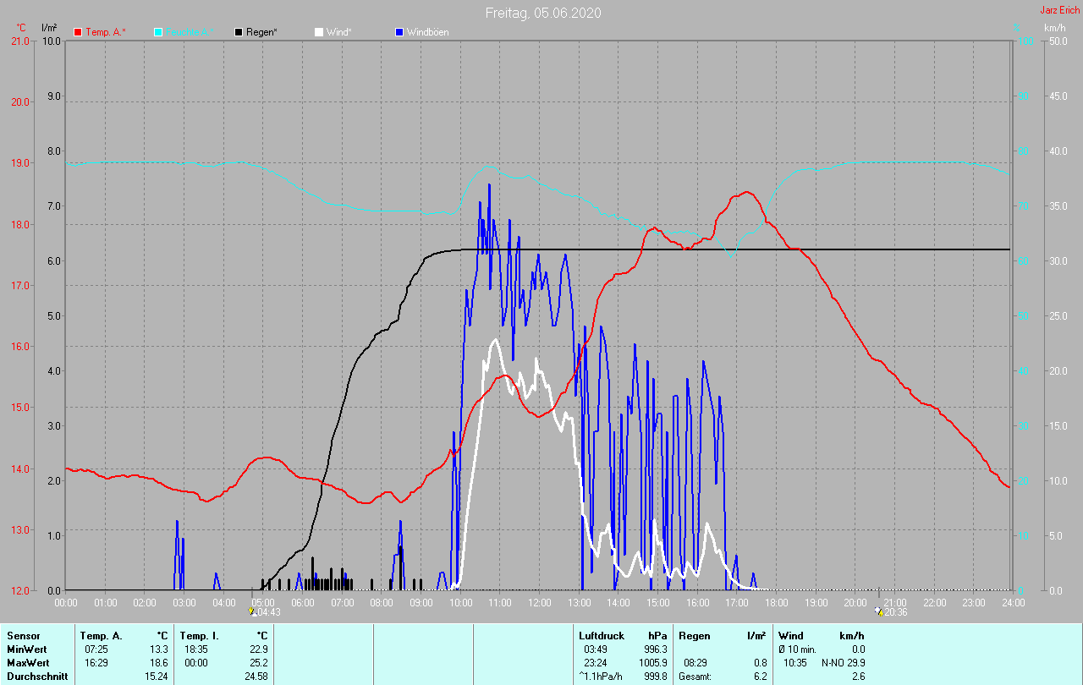
Task: Click the Luftdruck column header
Action: tap(602, 635)
